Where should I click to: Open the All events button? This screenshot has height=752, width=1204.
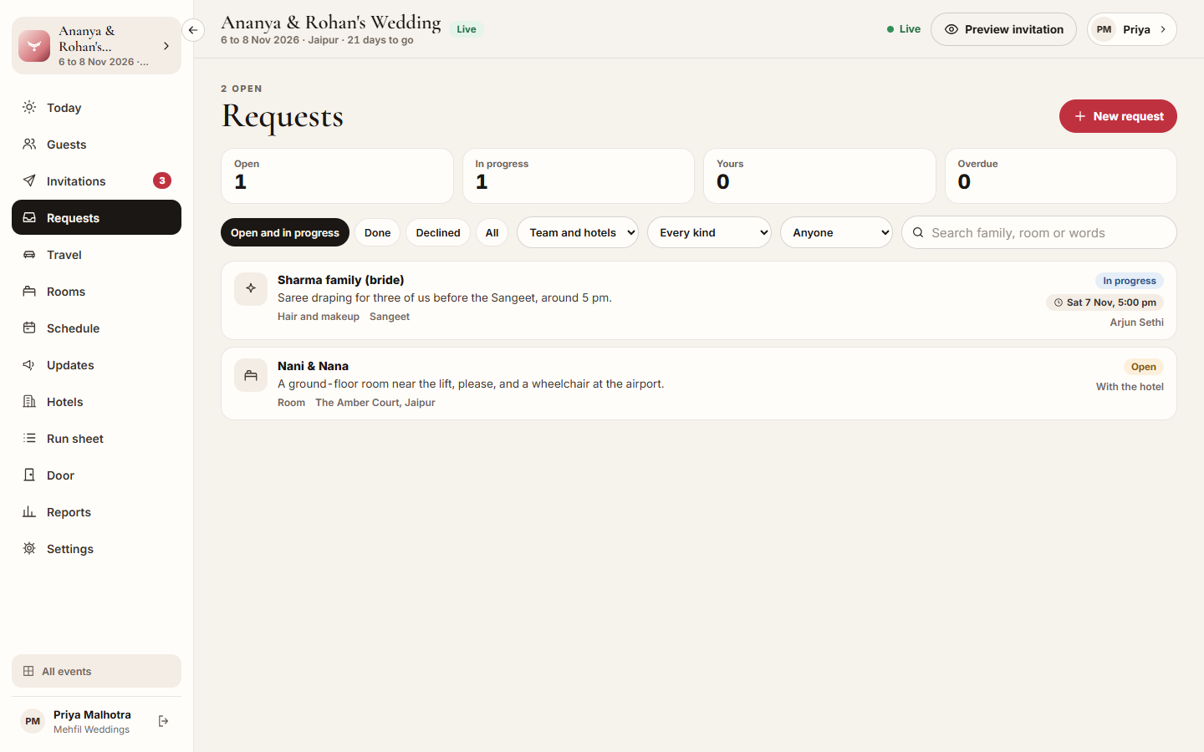pos(96,671)
